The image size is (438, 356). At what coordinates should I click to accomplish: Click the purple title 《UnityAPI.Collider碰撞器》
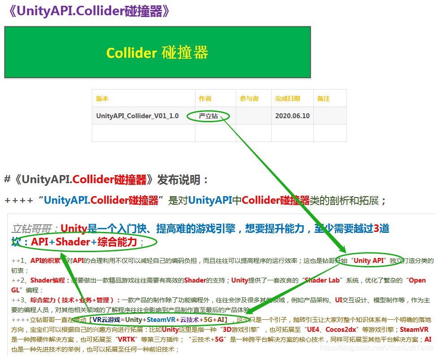(89, 11)
